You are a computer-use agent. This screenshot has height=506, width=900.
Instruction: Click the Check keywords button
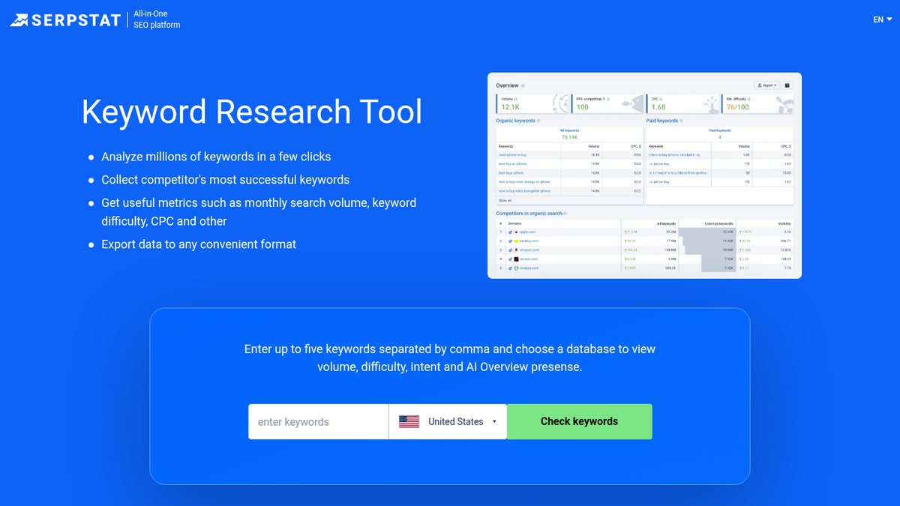coord(580,421)
